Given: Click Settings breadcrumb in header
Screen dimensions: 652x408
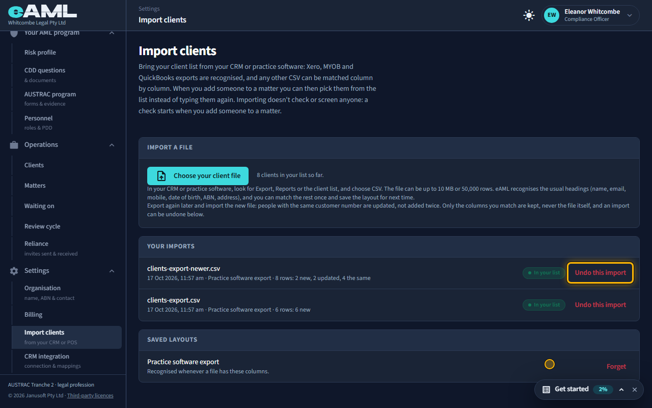Looking at the screenshot, I should 149,9.
